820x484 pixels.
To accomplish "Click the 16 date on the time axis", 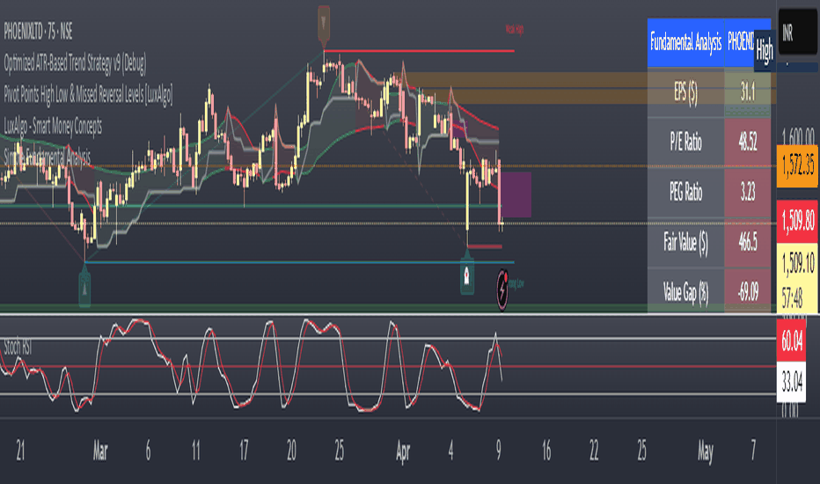I will (x=546, y=451).
